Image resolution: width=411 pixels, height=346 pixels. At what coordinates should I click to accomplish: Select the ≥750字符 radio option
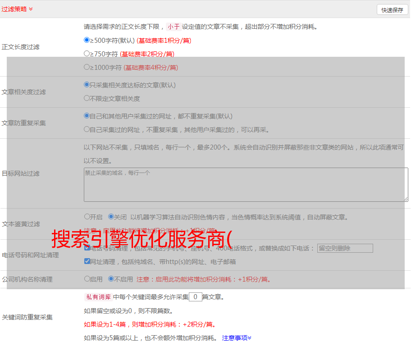click(87, 54)
